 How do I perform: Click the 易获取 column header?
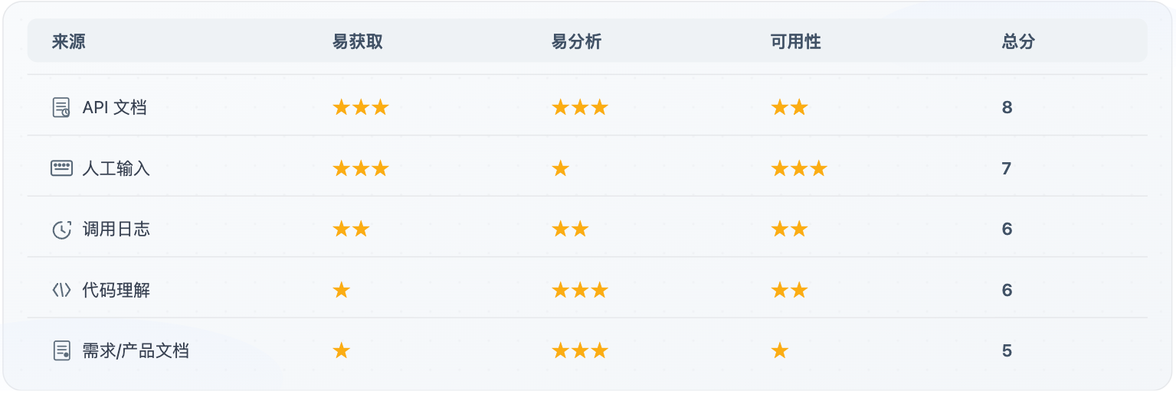[357, 42]
